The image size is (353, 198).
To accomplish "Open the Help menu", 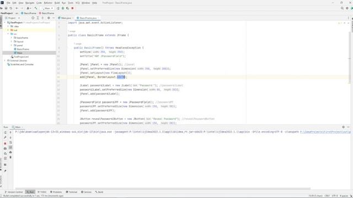I will coord(94,3).
